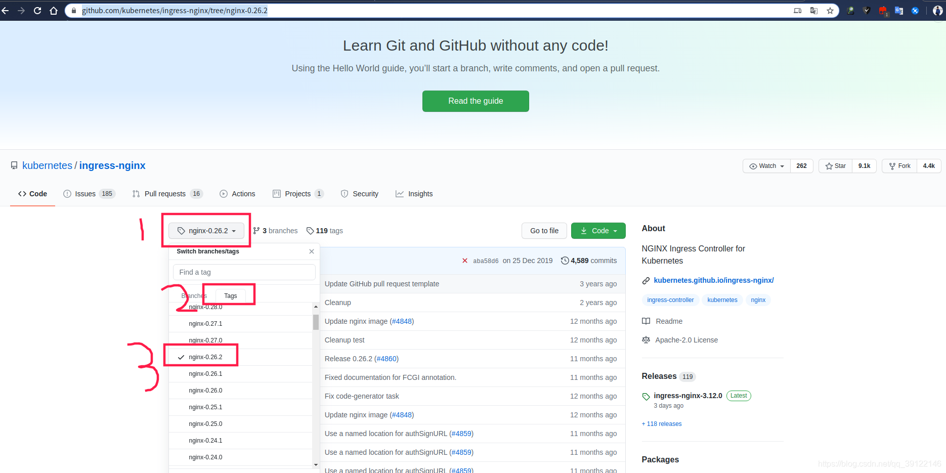
Task: Select the checked tag nginx-0.26.2
Action: 240,357
